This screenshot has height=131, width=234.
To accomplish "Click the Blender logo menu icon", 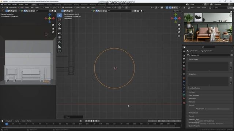I will coord(2,4).
